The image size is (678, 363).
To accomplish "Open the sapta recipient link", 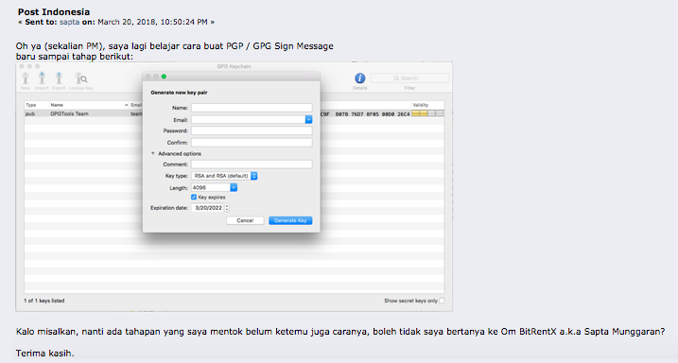I will tap(69, 22).
